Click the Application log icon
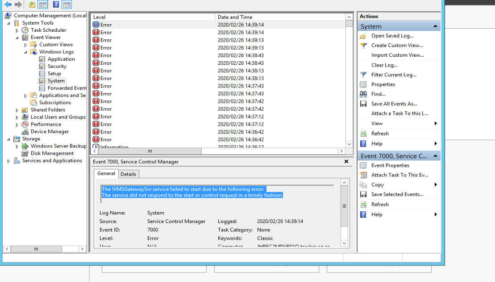Image resolution: width=495 pixels, height=282 pixels. click(x=42, y=59)
